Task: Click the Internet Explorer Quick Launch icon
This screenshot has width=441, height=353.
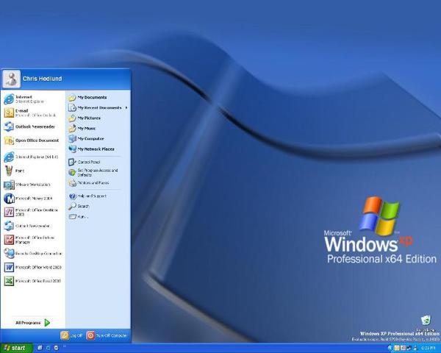Action: click(48, 348)
